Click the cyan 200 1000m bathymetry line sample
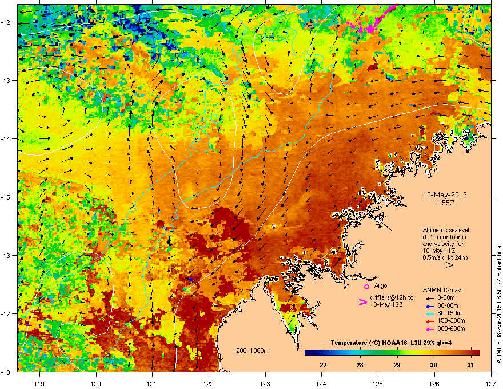This screenshot has width=503, height=389. [x=248, y=356]
